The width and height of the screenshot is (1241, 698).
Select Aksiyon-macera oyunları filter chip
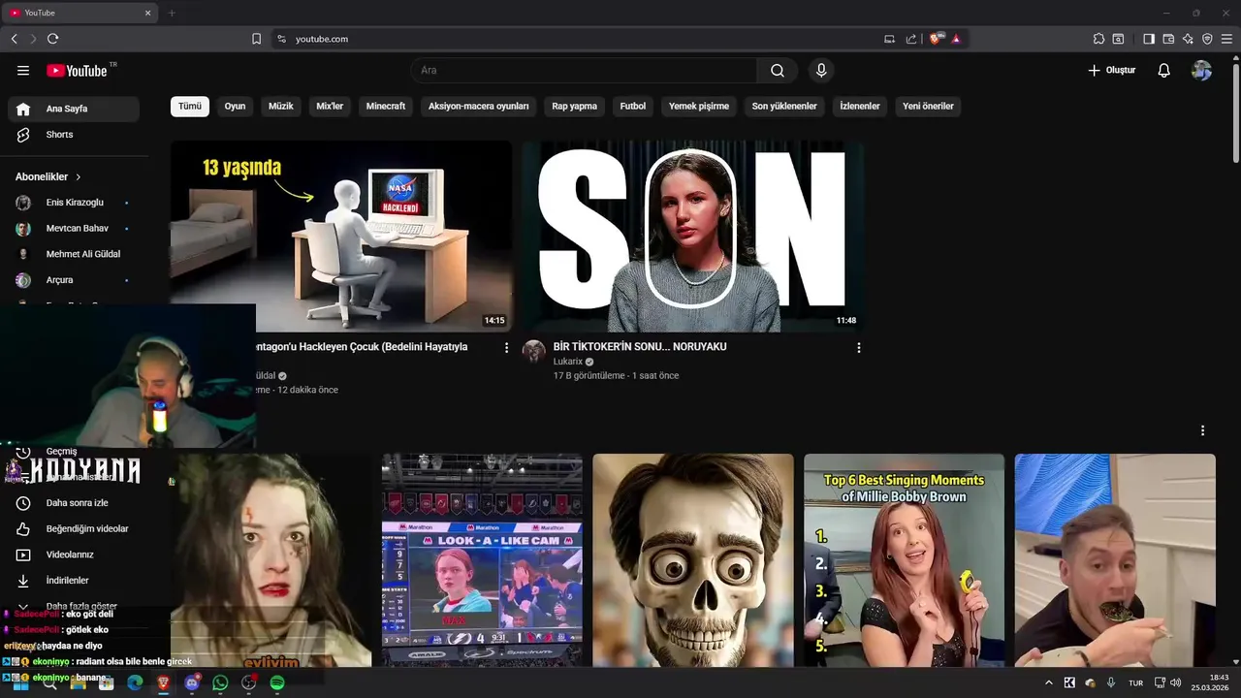479,106
